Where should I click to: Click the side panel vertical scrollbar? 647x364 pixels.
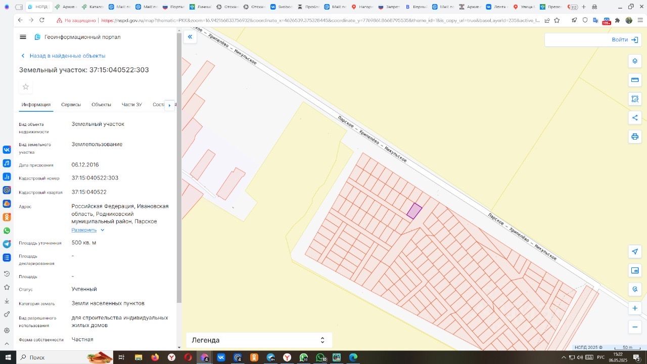tap(179, 167)
